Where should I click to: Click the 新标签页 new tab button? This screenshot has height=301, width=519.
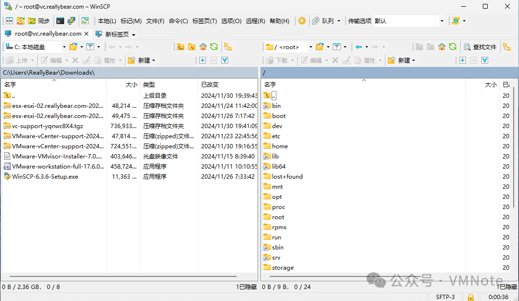[115, 34]
